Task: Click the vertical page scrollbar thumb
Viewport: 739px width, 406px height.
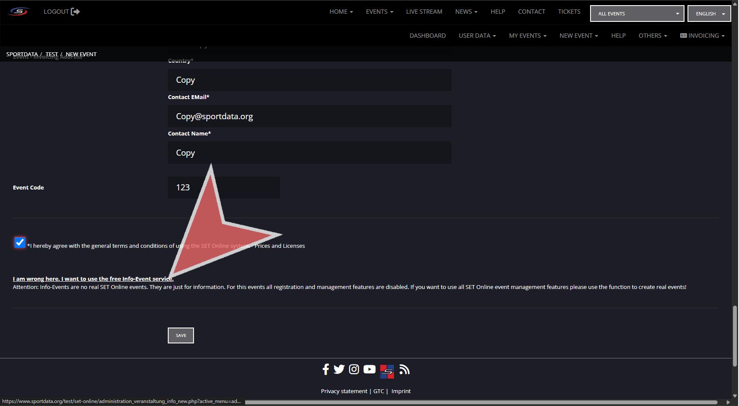Action: click(735, 336)
